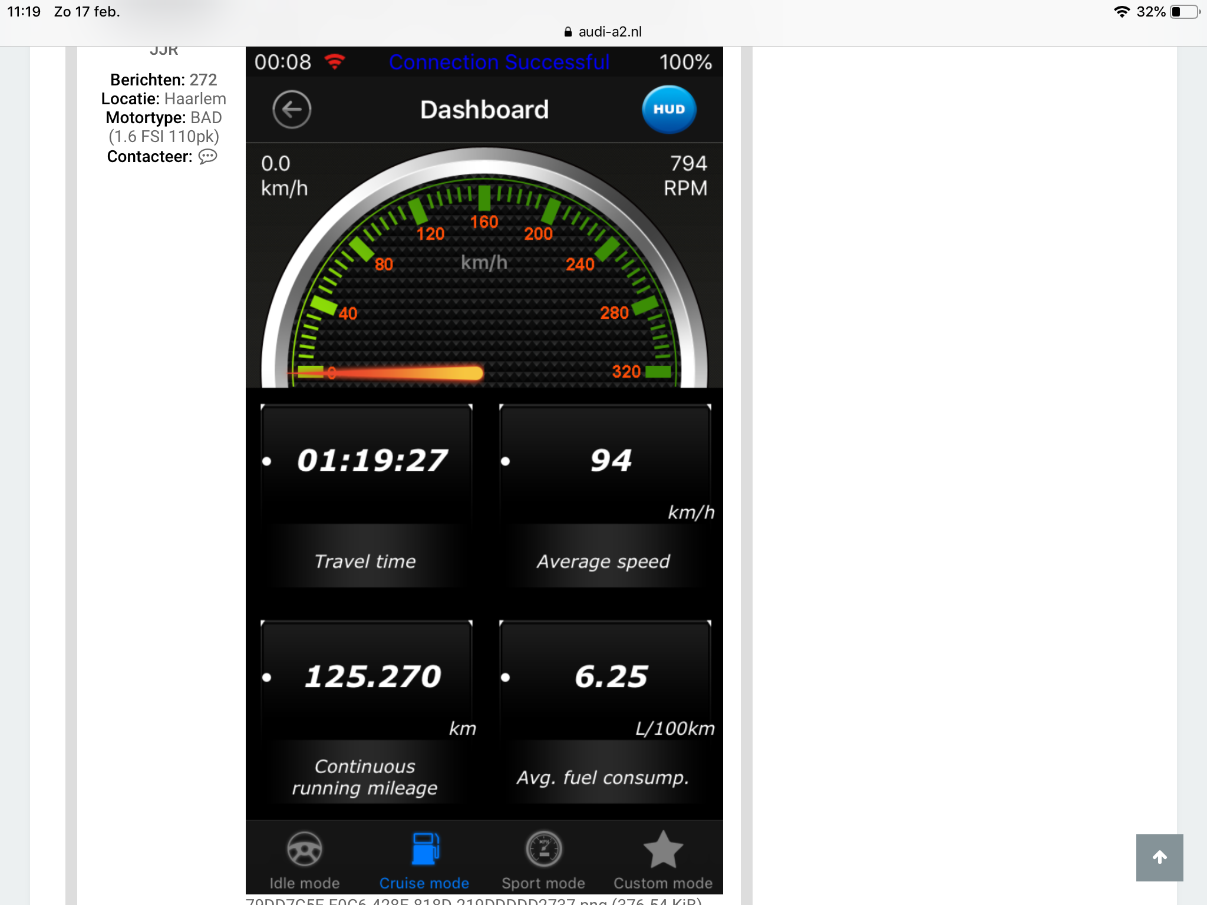Open the Custom mode tab label
The image size is (1207, 905).
[663, 883]
